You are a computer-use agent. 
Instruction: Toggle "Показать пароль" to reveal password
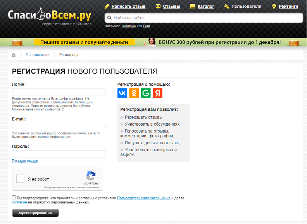click(x=25, y=160)
